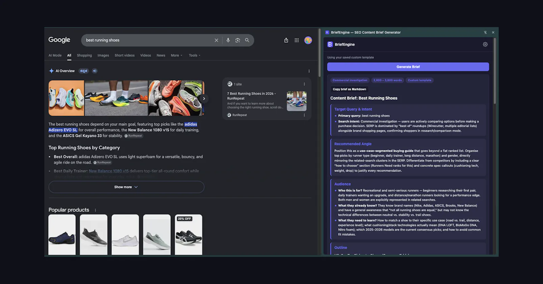Play the AI Overview audio with the speaker icon
This screenshot has height=284, width=543.
pos(95,71)
